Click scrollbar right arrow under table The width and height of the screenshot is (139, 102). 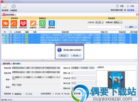tap(136, 60)
